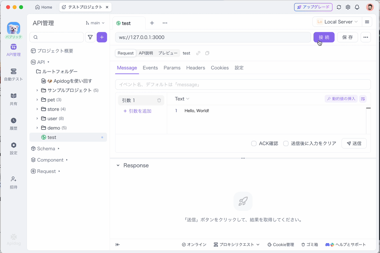Open notifications bell icon
The width and height of the screenshot is (380, 253).
click(x=357, y=7)
